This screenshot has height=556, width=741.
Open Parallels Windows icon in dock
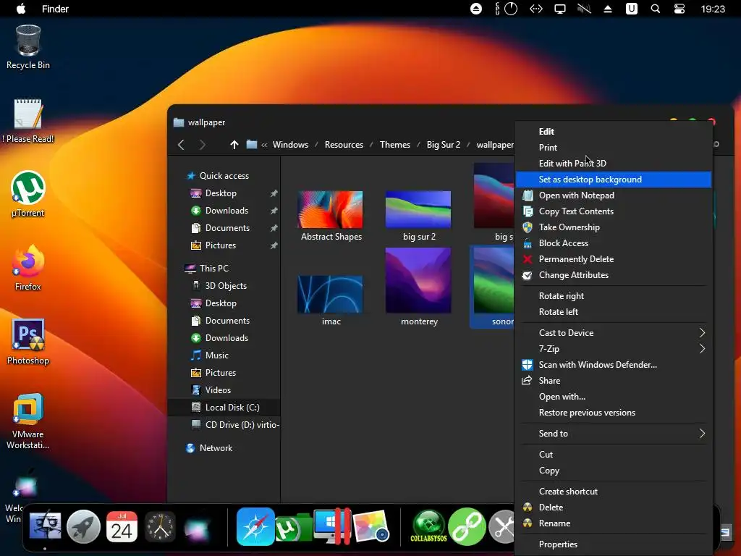pos(332,526)
